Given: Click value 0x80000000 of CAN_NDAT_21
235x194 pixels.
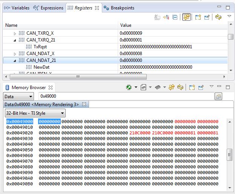Looking at the screenshot, I should point(131,60).
